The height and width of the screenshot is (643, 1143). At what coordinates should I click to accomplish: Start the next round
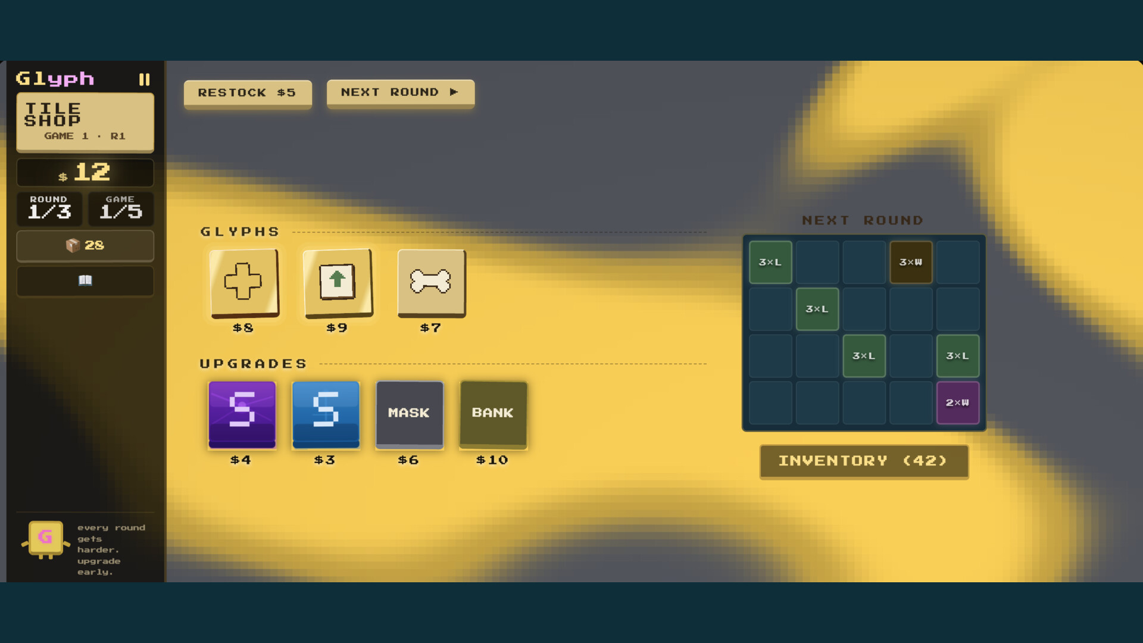[400, 92]
